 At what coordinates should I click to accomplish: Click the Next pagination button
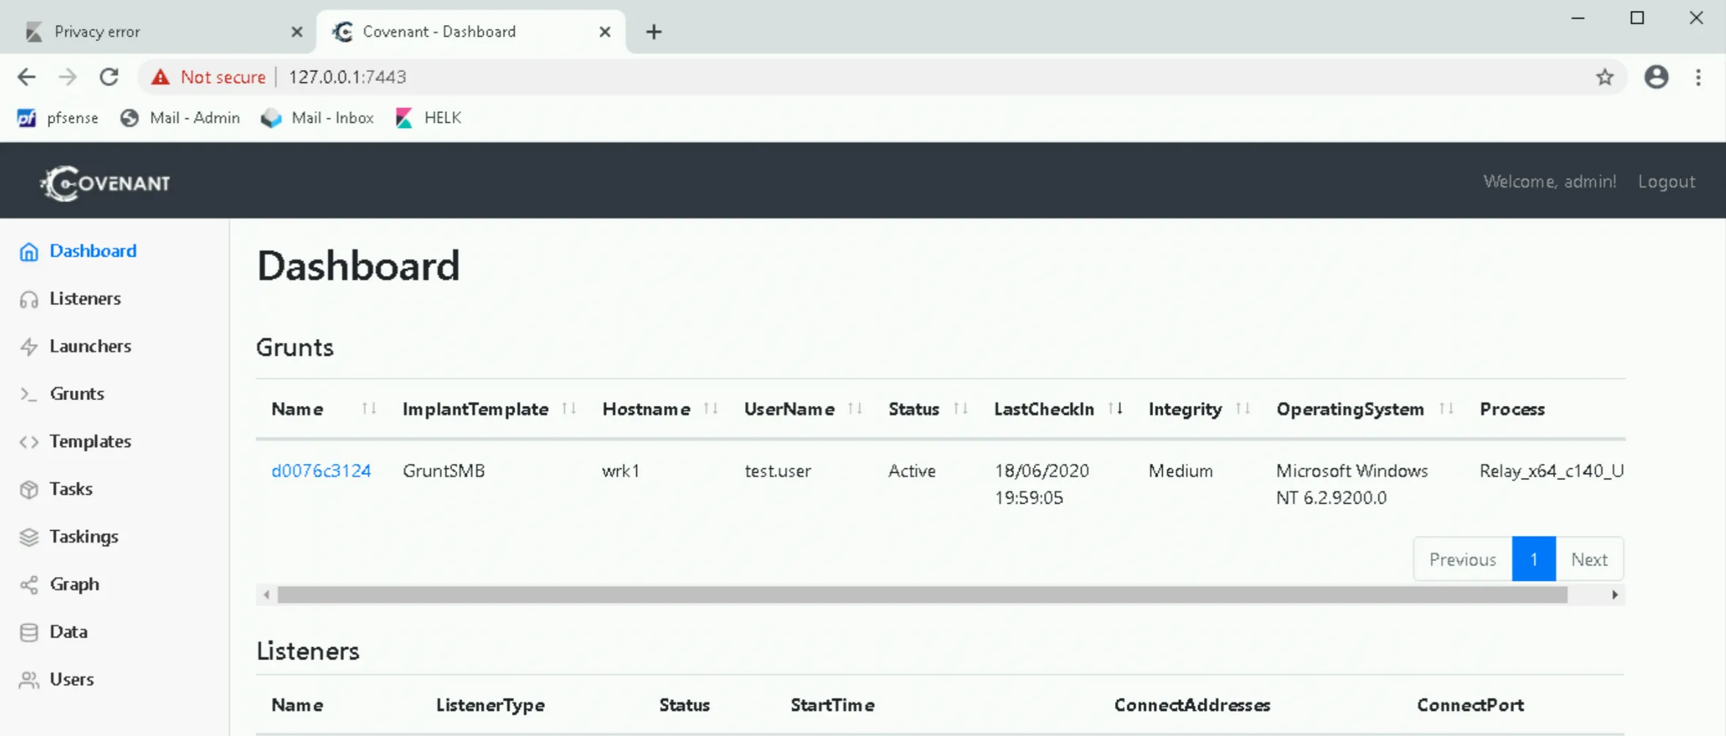[1589, 560]
